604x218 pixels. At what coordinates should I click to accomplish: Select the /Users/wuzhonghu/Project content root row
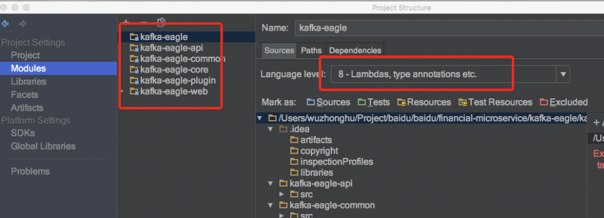point(422,118)
